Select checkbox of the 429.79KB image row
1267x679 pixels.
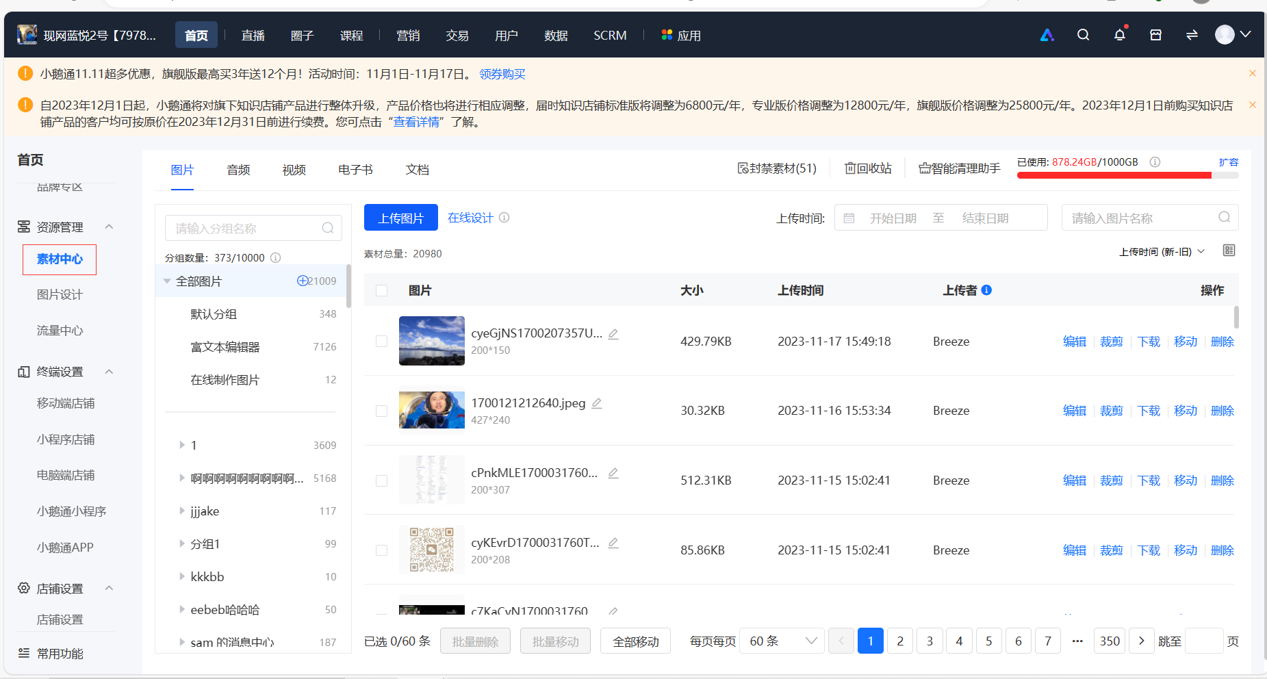382,341
